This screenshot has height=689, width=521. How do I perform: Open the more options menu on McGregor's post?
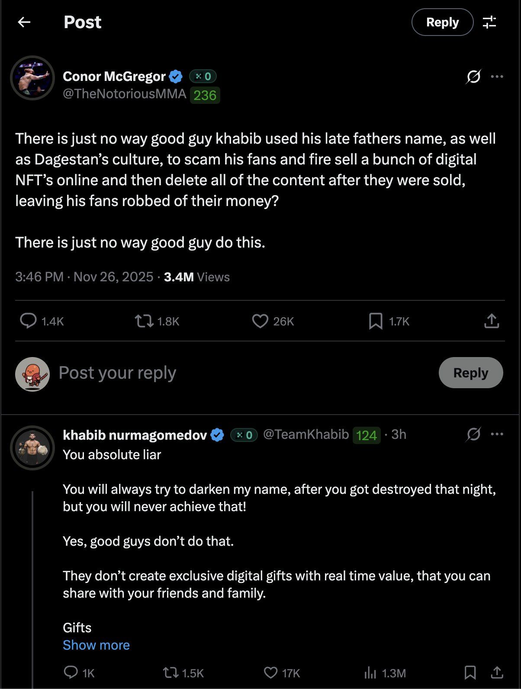498,76
